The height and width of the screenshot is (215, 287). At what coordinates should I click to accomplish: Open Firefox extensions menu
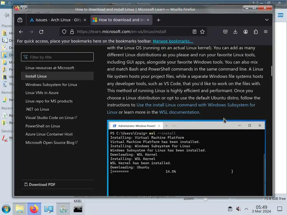click(x=256, y=32)
